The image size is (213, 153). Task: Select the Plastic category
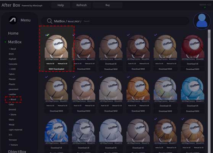coord(12,84)
